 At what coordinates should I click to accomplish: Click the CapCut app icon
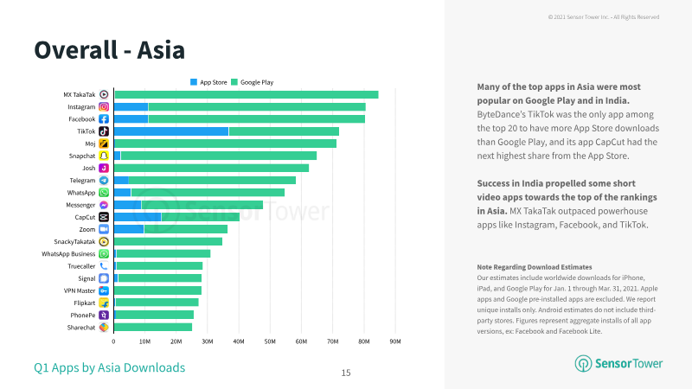(104, 217)
